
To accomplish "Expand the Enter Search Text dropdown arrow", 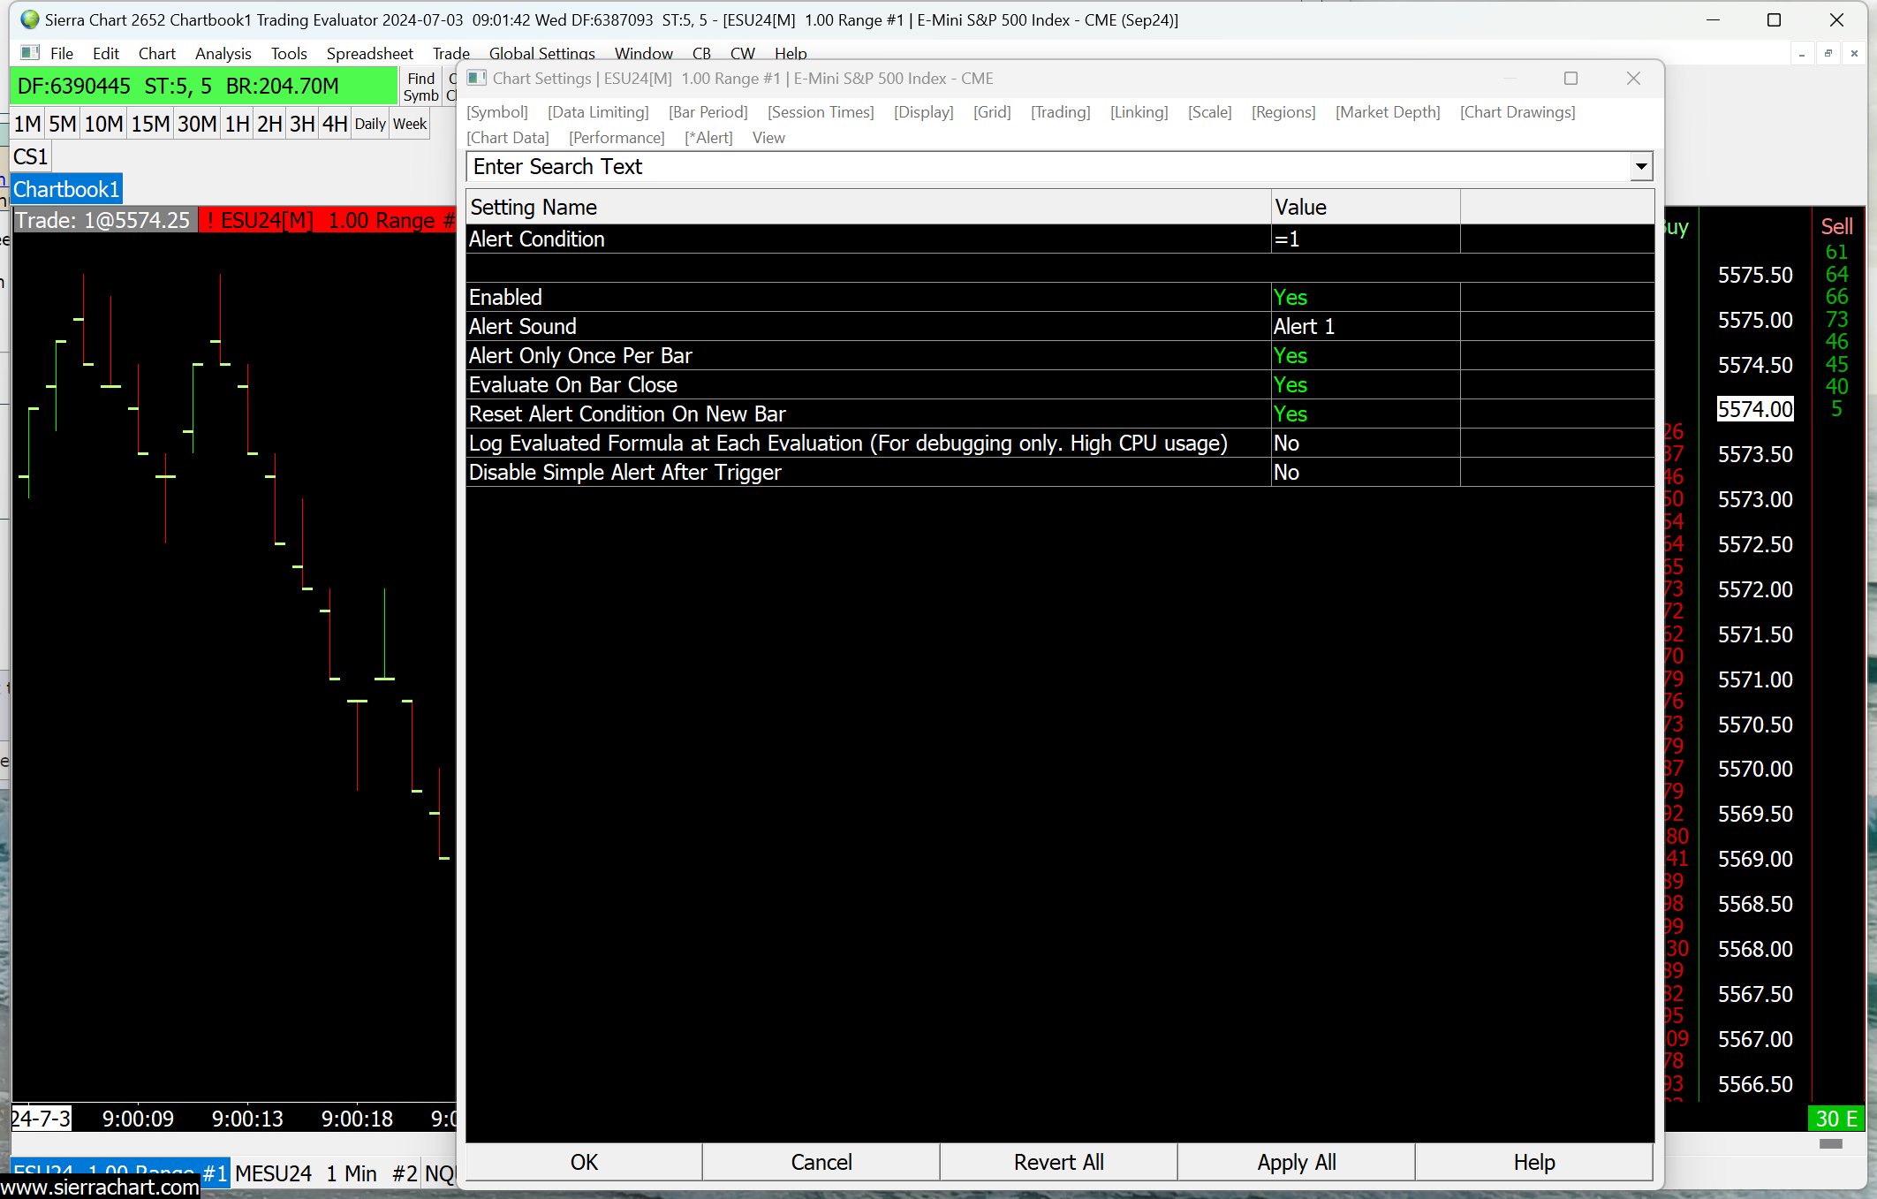I will point(1641,166).
